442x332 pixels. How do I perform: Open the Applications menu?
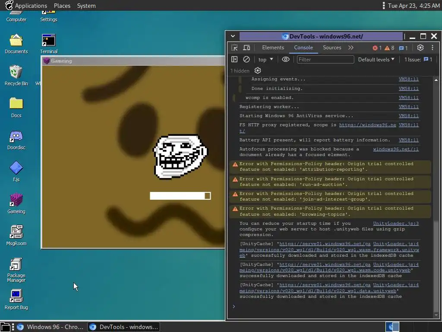tap(31, 6)
